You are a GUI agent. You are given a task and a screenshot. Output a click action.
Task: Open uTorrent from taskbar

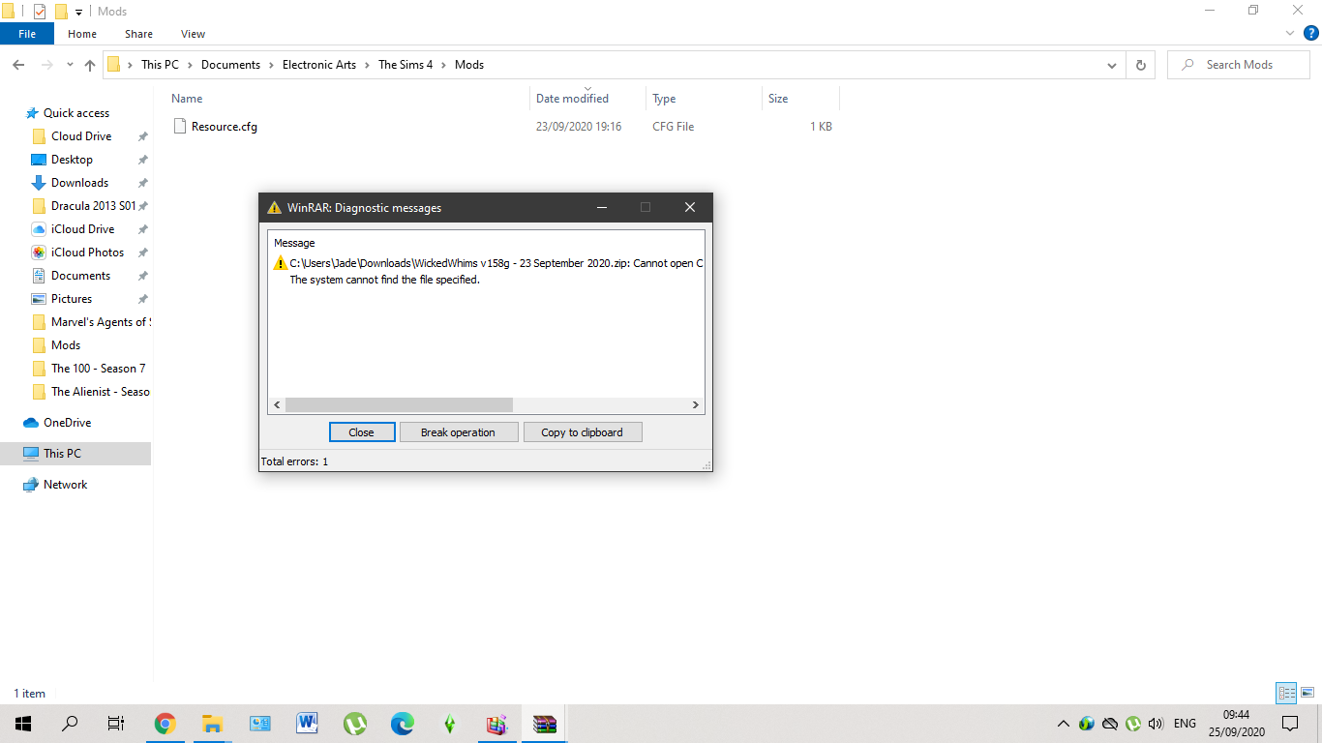point(355,724)
